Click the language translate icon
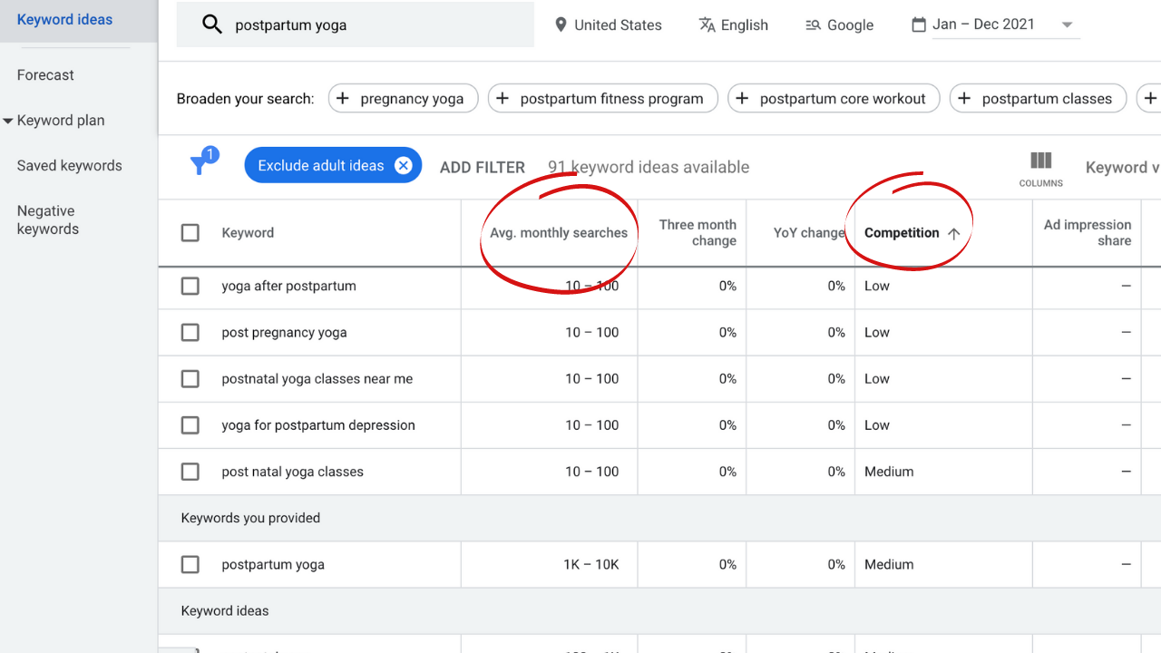This screenshot has height=653, width=1161. pos(707,24)
